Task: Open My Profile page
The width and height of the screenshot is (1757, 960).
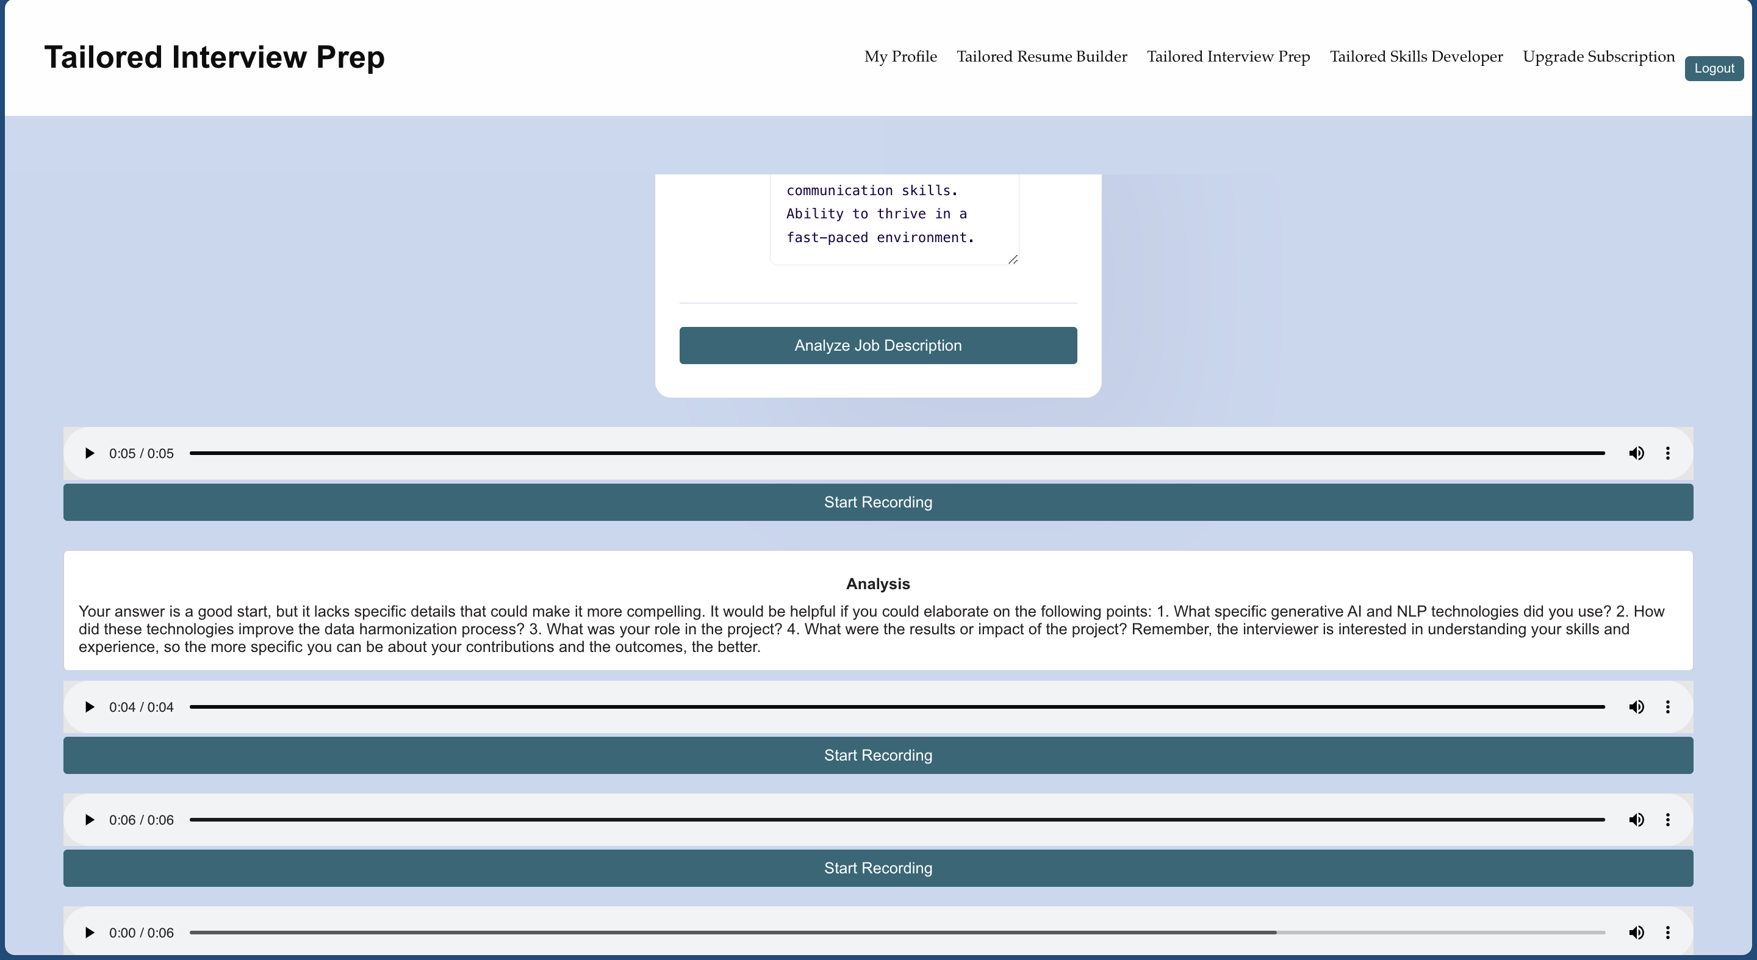Action: (x=900, y=57)
